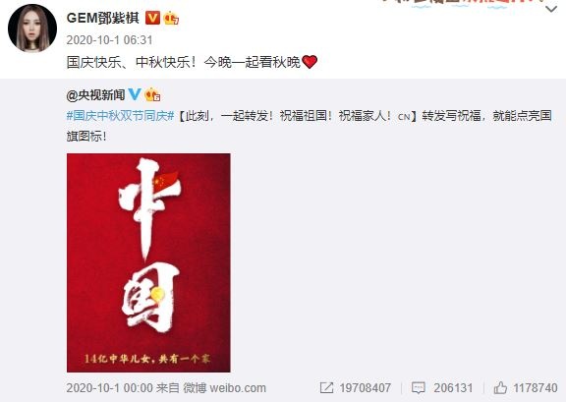Click the 微博 weibo.com source link
The width and height of the screenshot is (566, 402).
[224, 388]
